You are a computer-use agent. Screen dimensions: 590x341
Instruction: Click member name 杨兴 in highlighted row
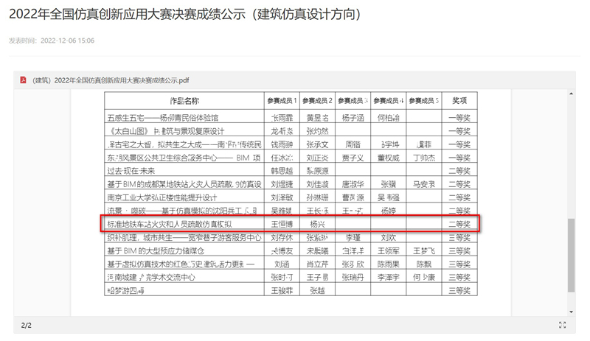tap(317, 224)
